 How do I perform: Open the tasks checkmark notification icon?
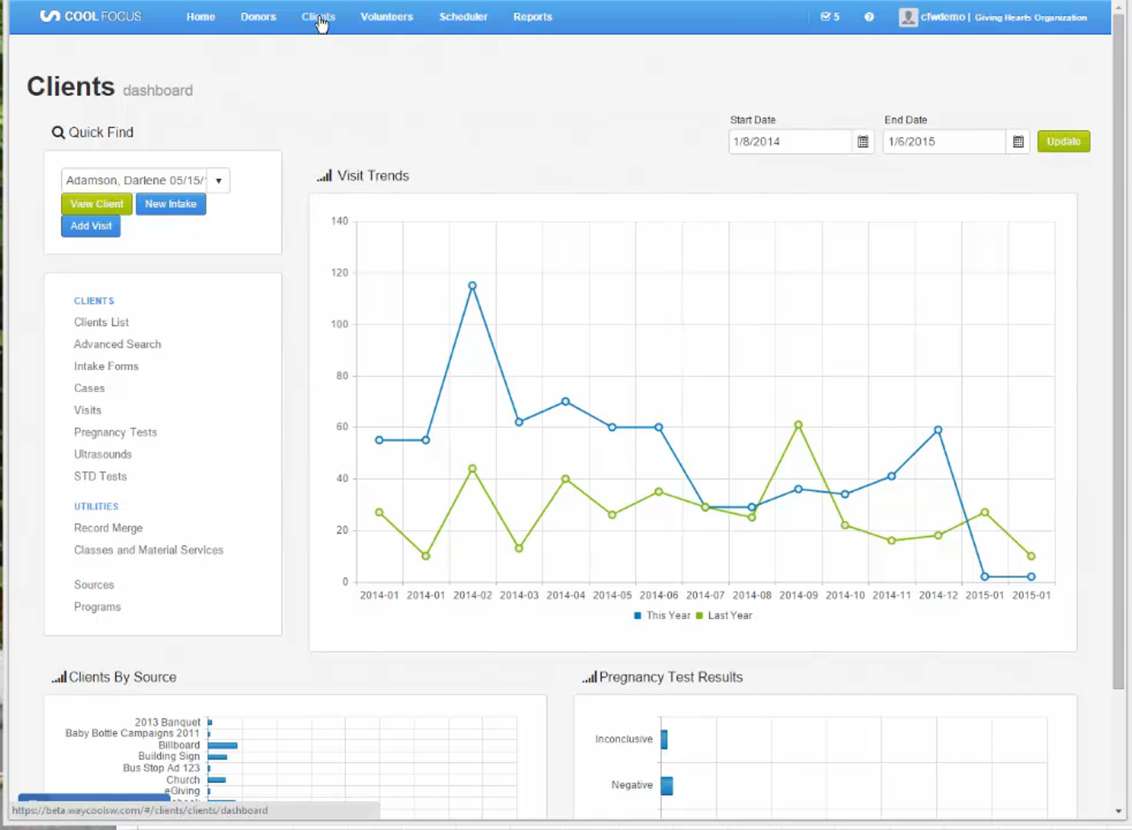pos(825,17)
